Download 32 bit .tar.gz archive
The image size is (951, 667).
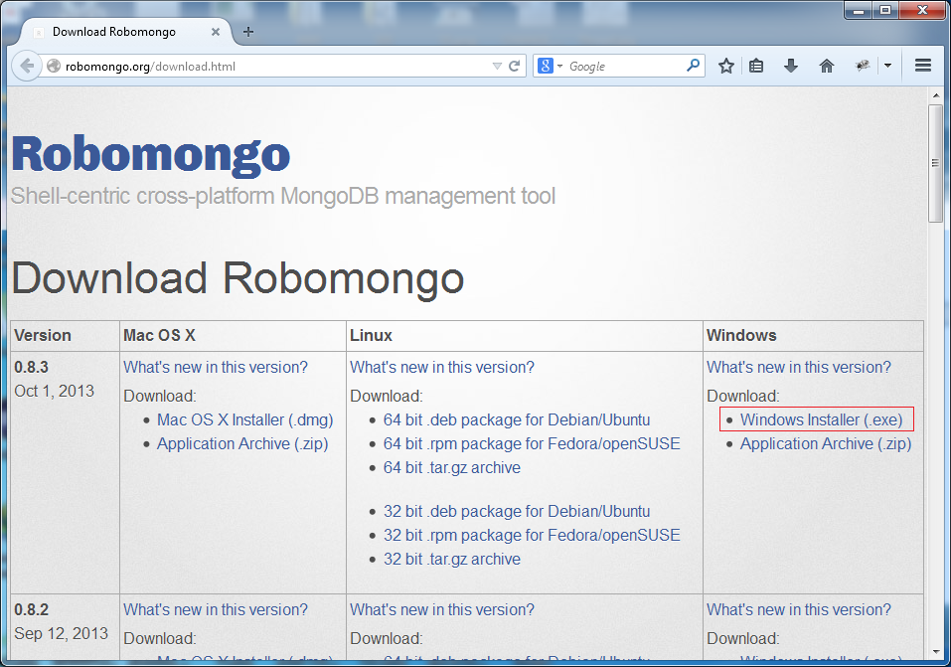[x=452, y=559]
